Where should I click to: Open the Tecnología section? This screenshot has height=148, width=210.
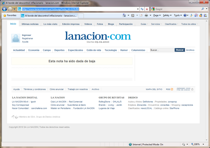[111, 50]
